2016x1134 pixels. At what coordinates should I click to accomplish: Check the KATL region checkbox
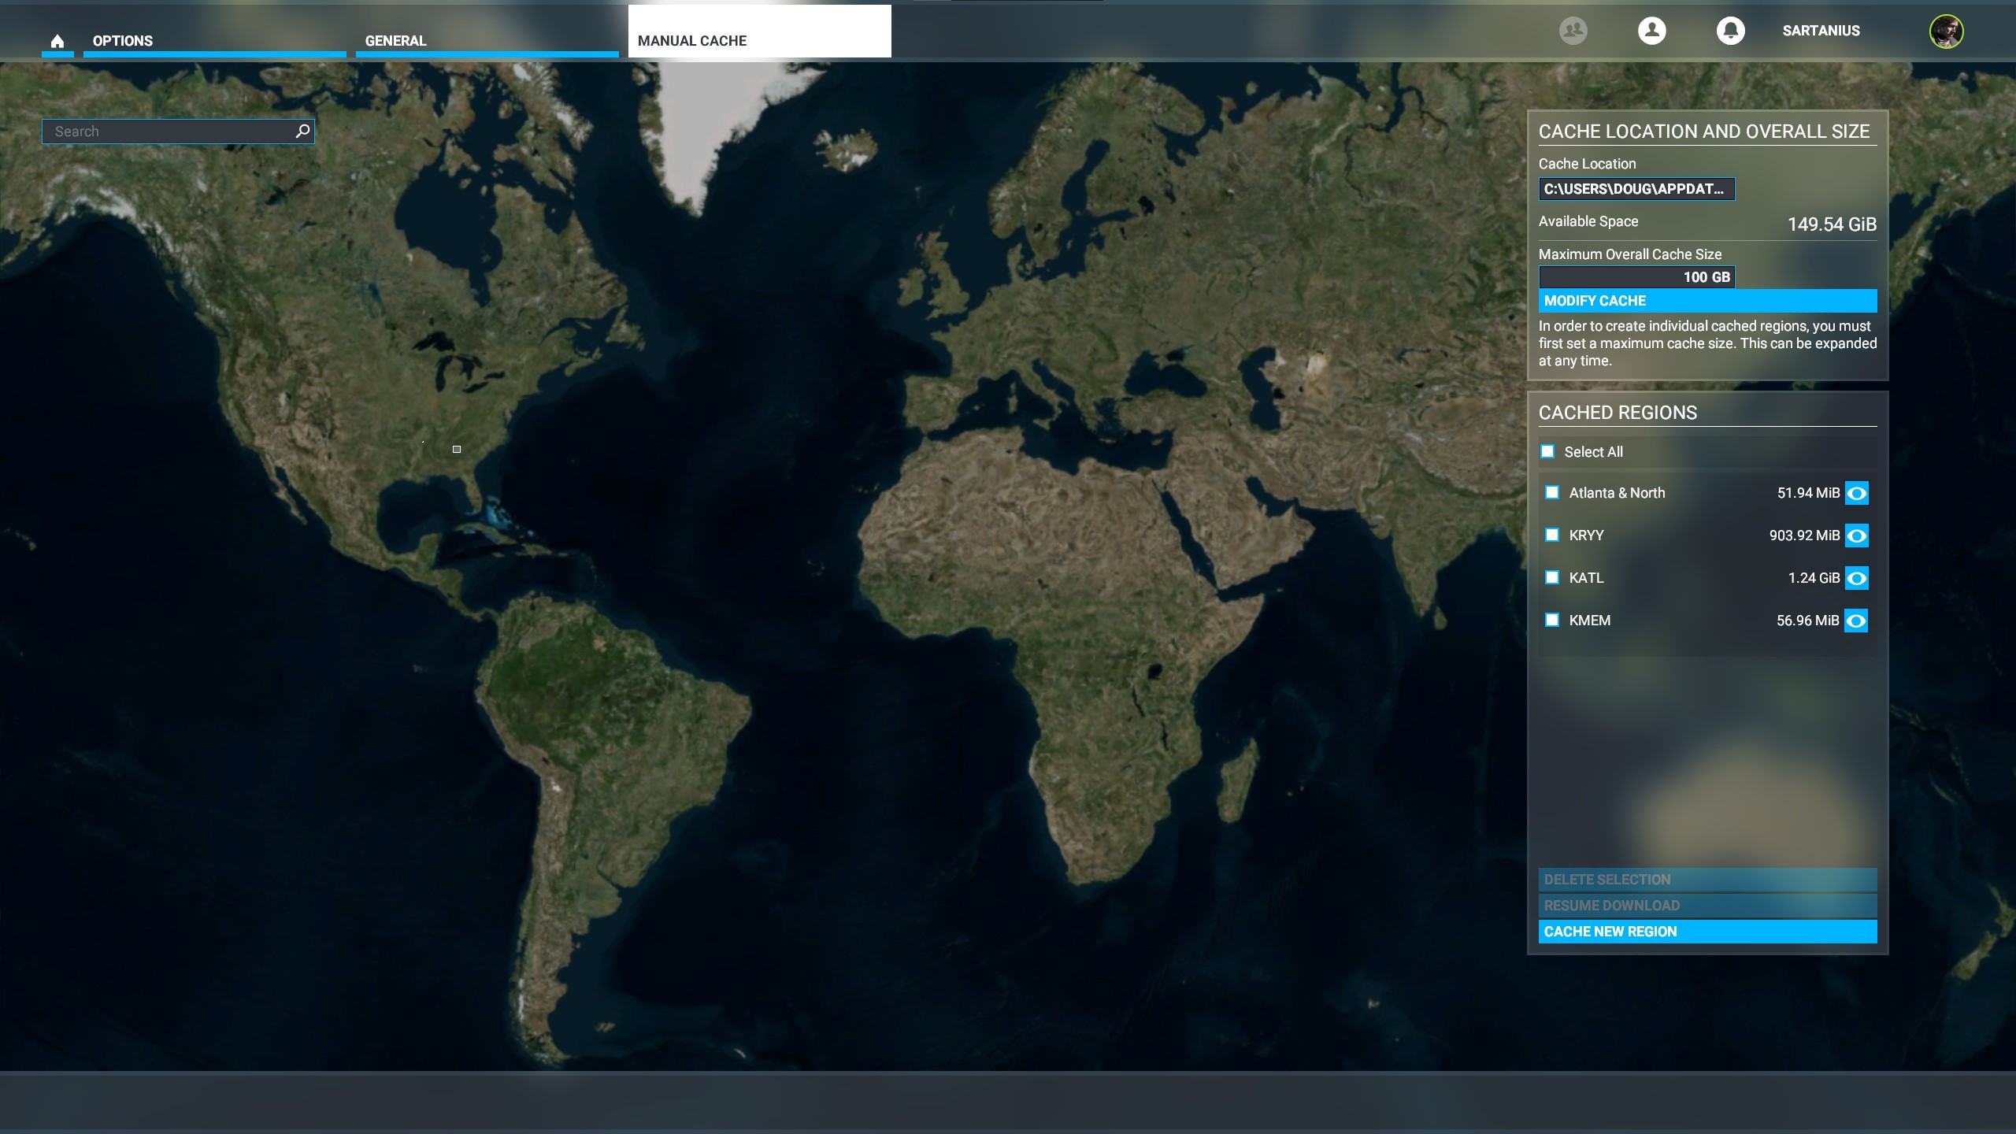click(x=1552, y=577)
